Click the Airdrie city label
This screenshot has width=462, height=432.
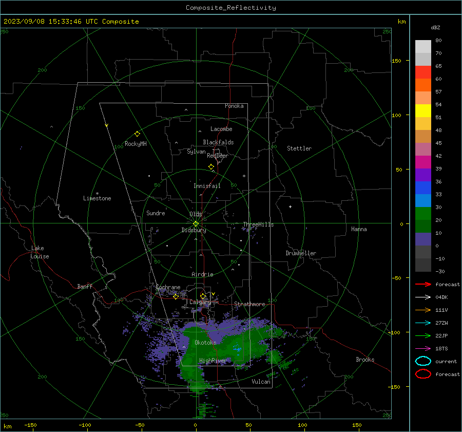pyautogui.click(x=202, y=274)
